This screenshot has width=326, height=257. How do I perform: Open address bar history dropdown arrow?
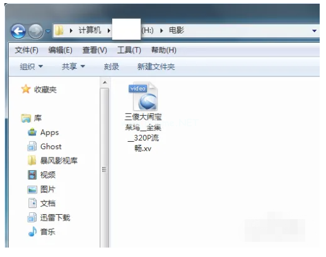click(x=314, y=31)
